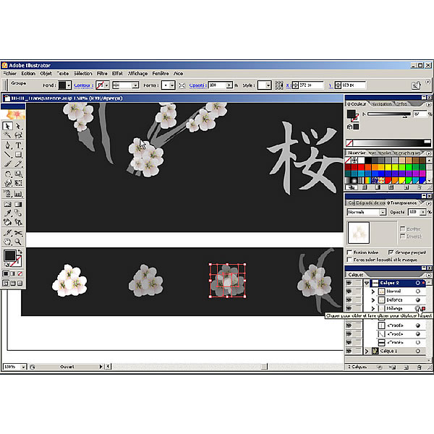Open the Fond fill color dropdown

pos(69,85)
